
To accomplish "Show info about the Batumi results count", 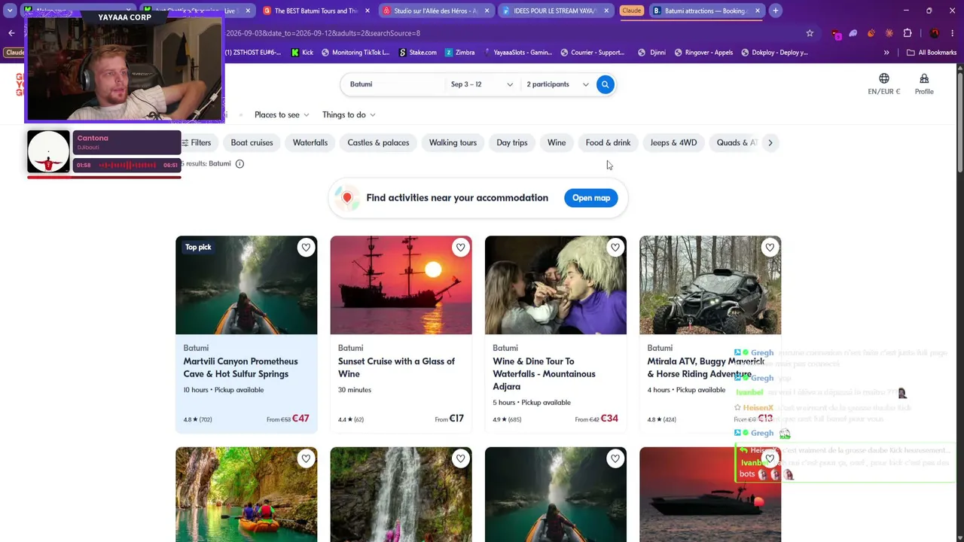I will (239, 163).
